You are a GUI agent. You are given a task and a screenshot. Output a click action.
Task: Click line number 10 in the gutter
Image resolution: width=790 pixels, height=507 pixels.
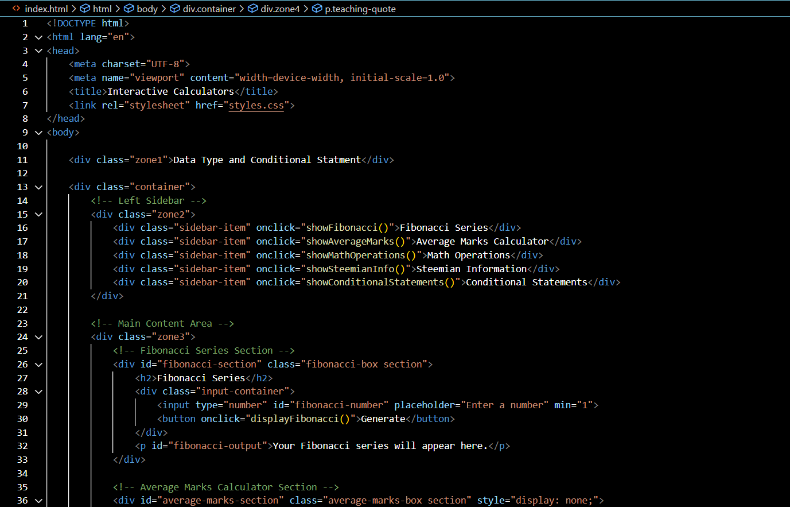tap(22, 146)
